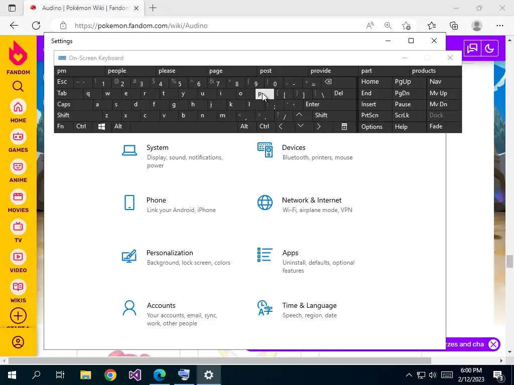Click the browser back arrow

14,26
